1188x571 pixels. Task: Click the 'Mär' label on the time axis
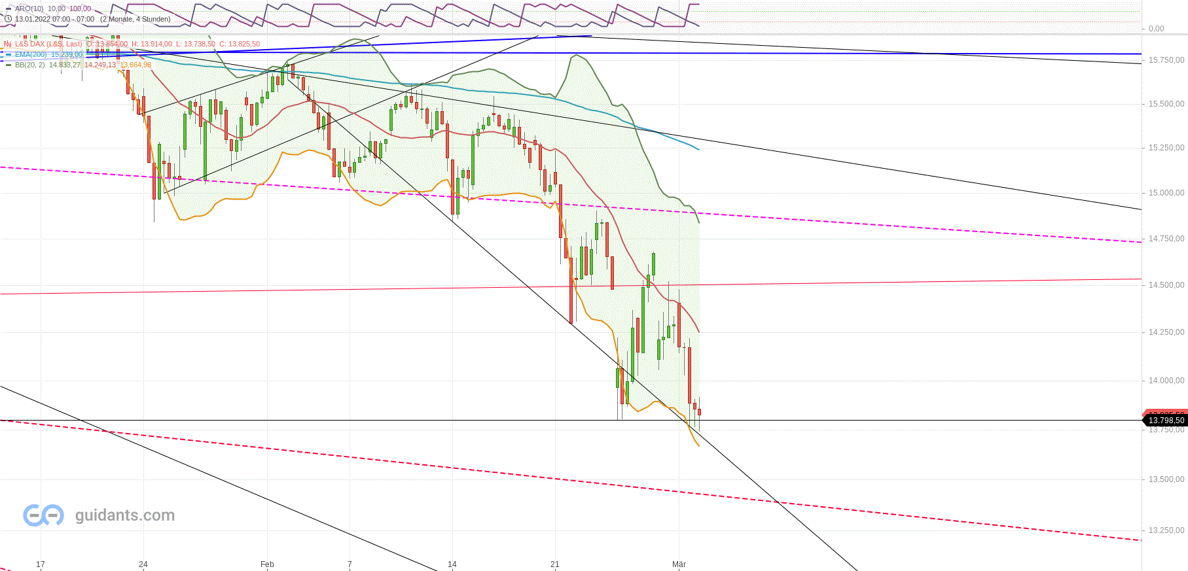[679, 564]
